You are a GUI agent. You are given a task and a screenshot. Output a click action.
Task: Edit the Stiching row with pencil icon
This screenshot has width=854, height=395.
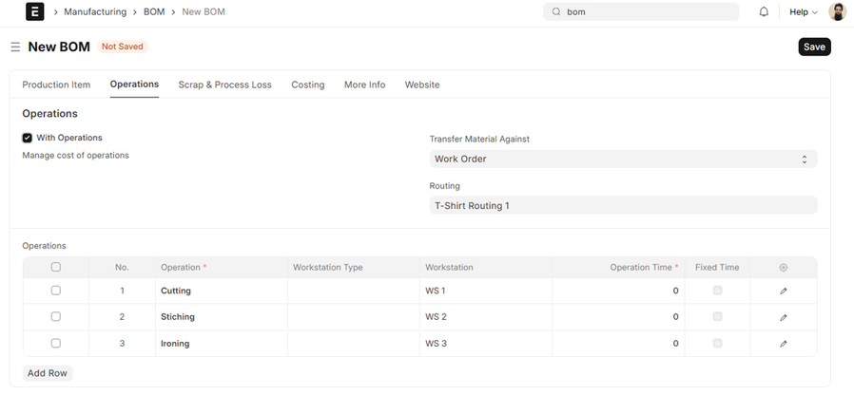coord(784,317)
